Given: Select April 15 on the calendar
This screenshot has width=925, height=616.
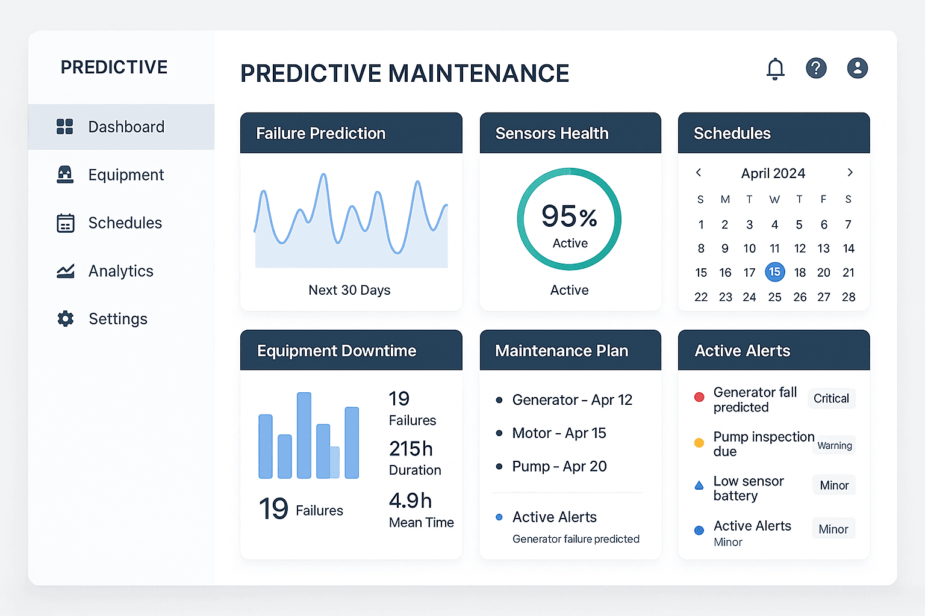Looking at the screenshot, I should click(x=775, y=272).
